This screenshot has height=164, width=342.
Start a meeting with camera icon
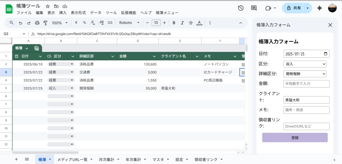pos(268,8)
